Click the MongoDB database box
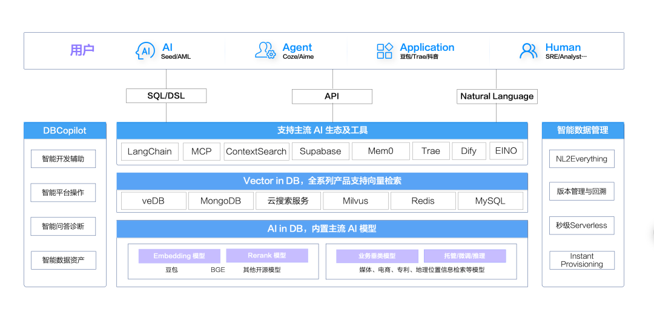 pos(221,201)
